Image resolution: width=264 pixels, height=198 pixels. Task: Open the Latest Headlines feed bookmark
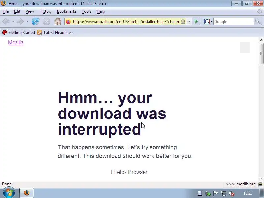click(x=55, y=32)
